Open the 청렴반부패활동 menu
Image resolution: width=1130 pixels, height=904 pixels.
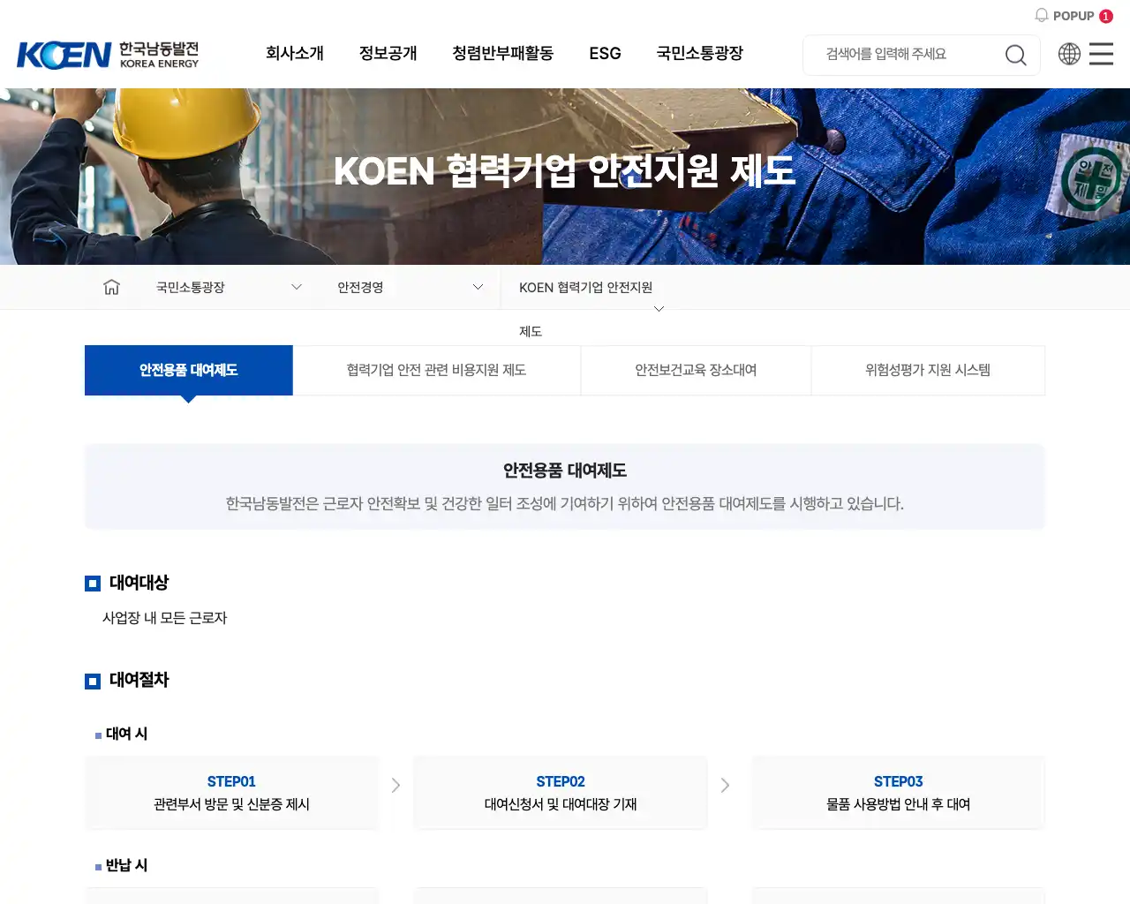click(x=502, y=54)
